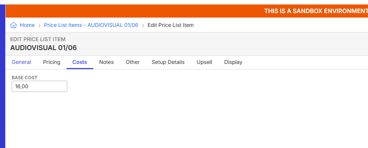The height and width of the screenshot is (148, 368).
Task: Click the blue sidebar strip on the left
Action: [x=3, y=76]
